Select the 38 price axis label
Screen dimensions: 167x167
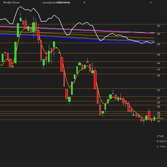[158, 75]
